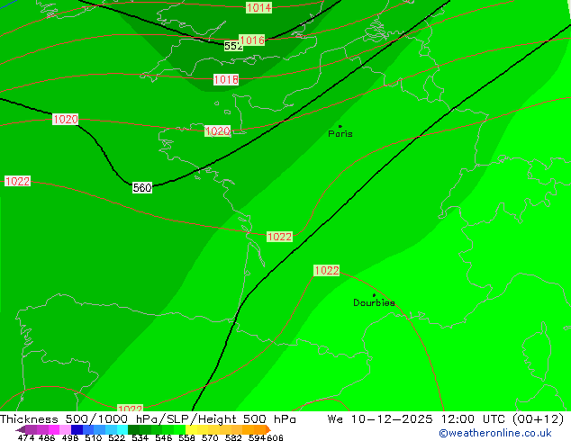Click legend value 606

pyautogui.click(x=275, y=437)
